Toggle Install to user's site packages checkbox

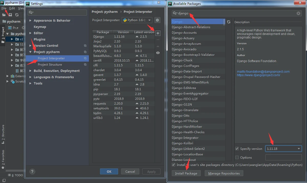coord(174,165)
